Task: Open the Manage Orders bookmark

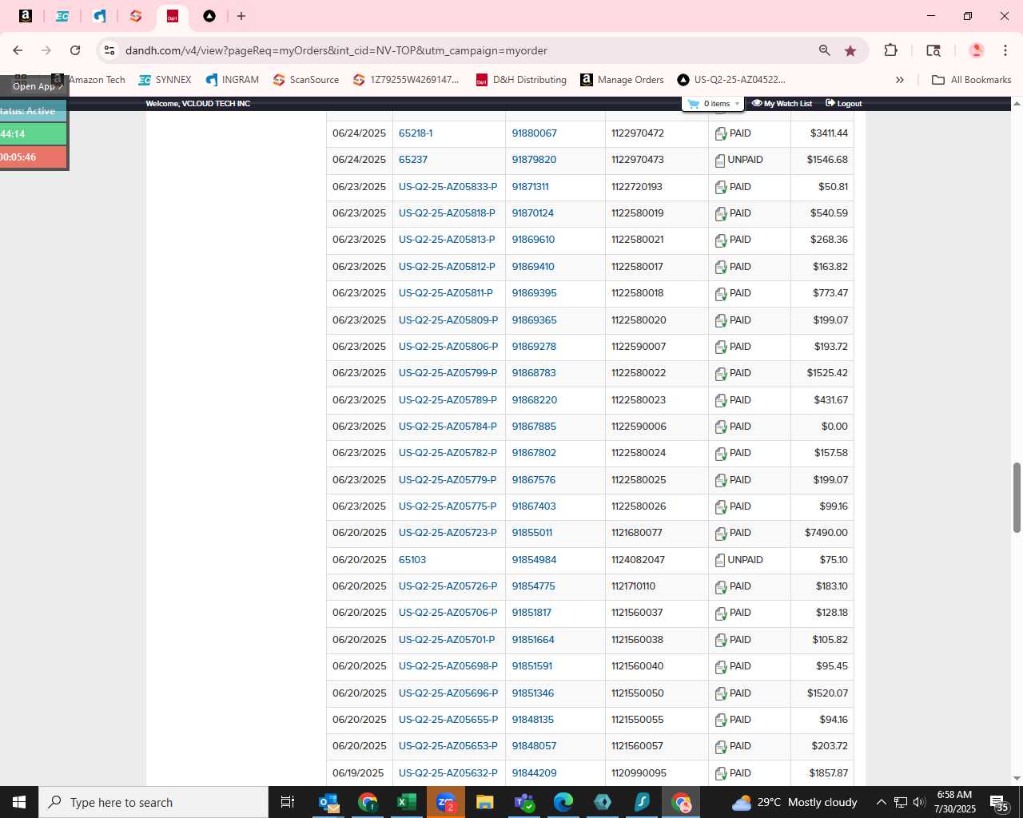Action: [622, 80]
